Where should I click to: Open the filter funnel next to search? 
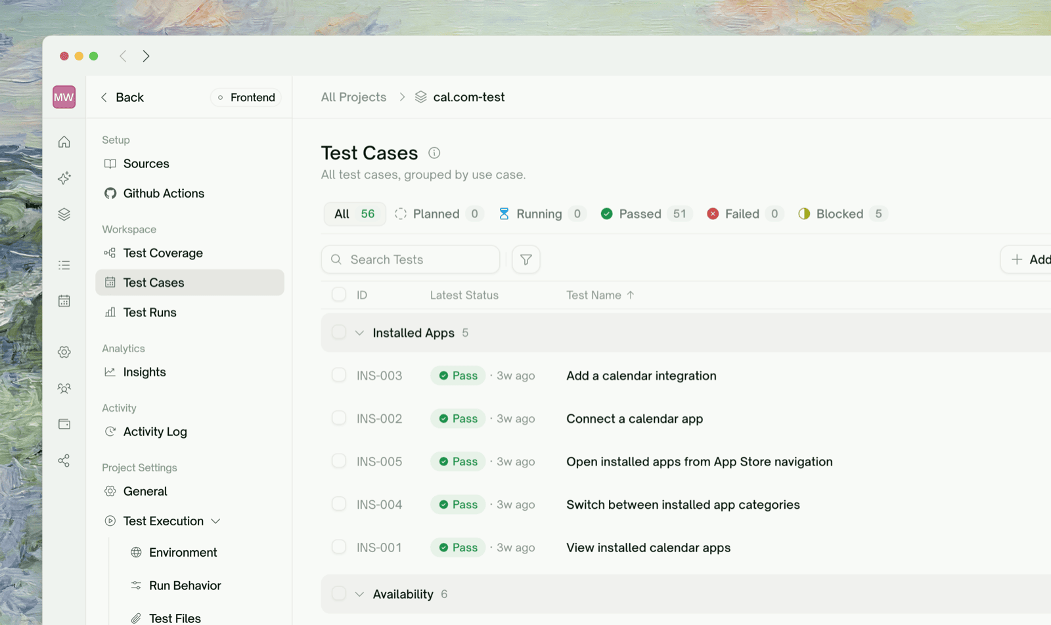tap(525, 259)
